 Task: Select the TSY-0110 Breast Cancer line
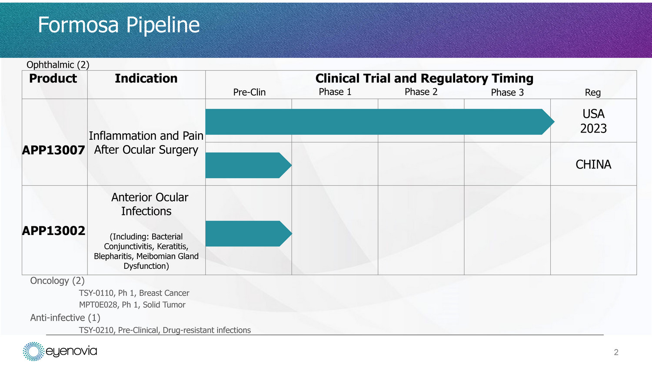tap(134, 293)
